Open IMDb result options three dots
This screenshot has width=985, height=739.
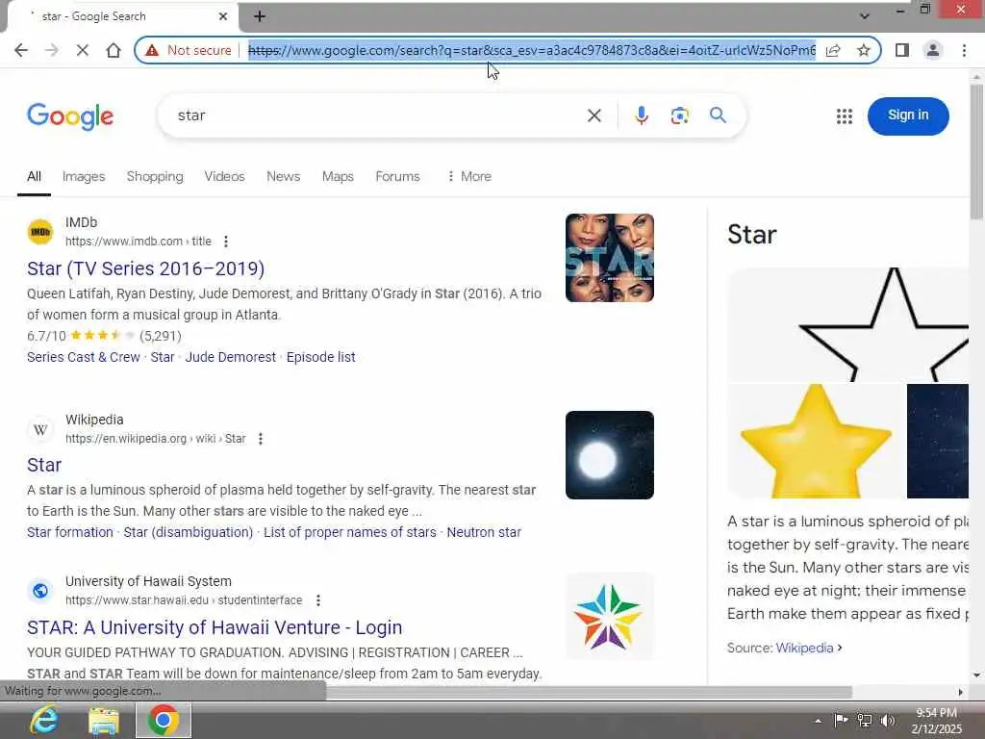coord(226,242)
